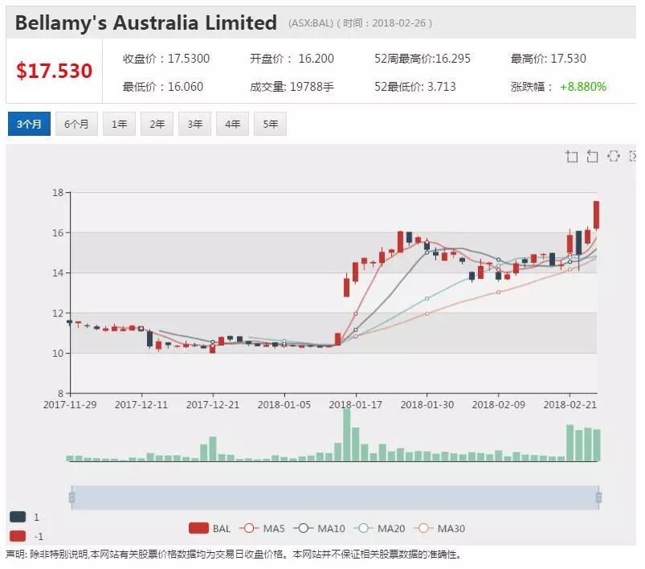This screenshot has width=645, height=569.
Task: Click the partly cut-off rightmost chart toolbox icon
Action: 633,157
